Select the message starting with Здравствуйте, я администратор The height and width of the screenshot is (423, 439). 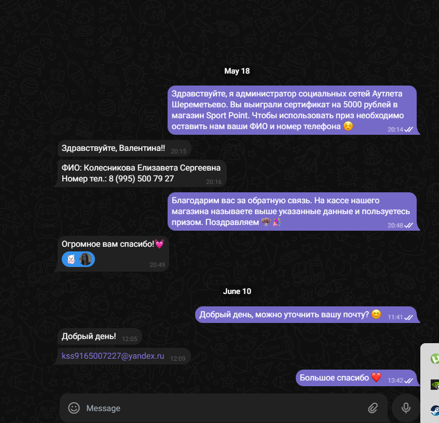coord(292,110)
